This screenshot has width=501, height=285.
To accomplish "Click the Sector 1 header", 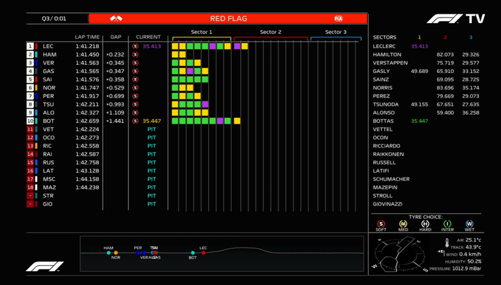I will click(x=201, y=32).
